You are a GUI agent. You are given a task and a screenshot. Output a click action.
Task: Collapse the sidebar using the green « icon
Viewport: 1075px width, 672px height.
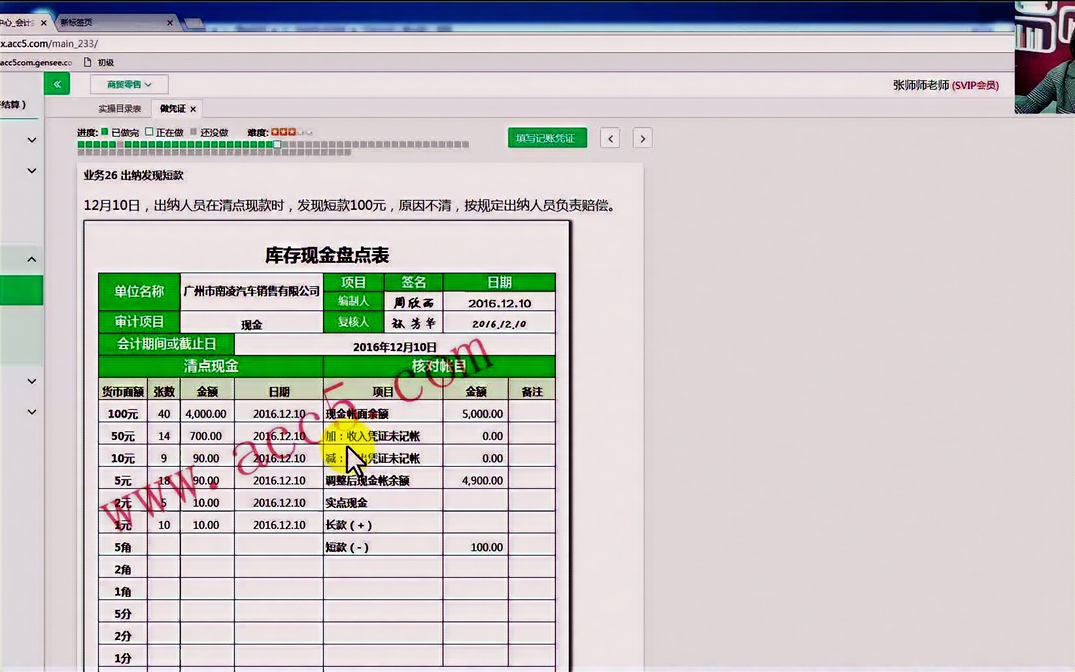[57, 84]
